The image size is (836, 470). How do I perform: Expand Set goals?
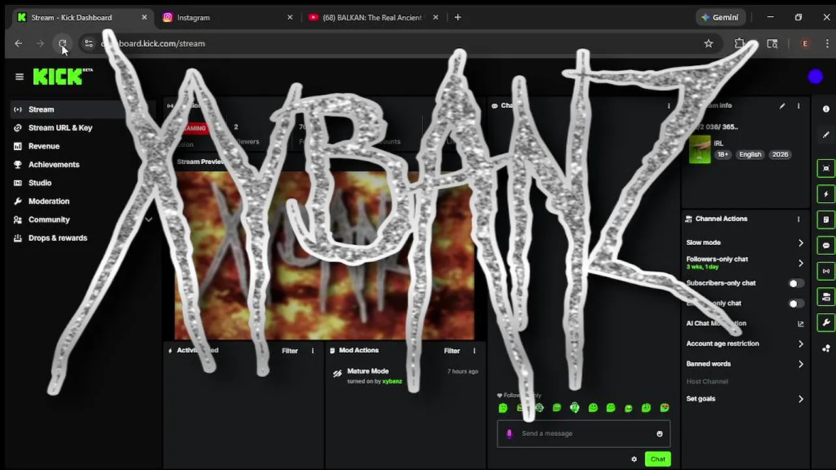click(801, 399)
